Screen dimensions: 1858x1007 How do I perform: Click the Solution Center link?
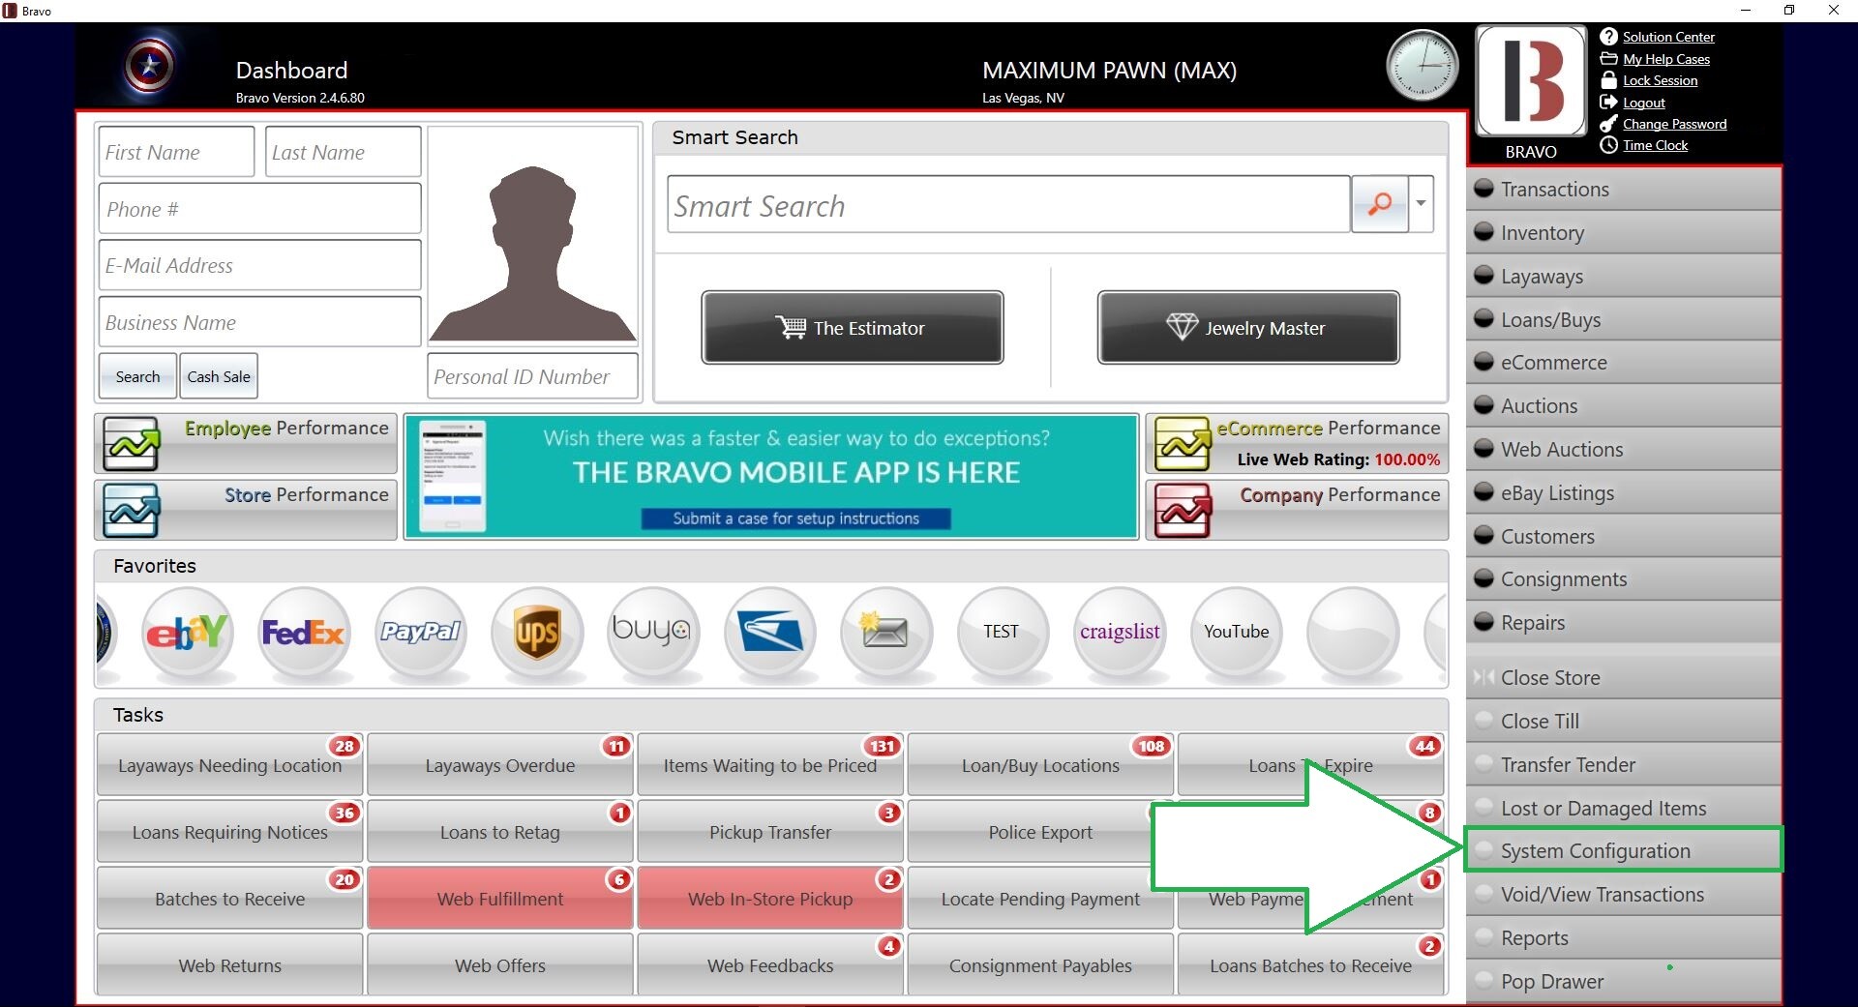(x=1668, y=37)
